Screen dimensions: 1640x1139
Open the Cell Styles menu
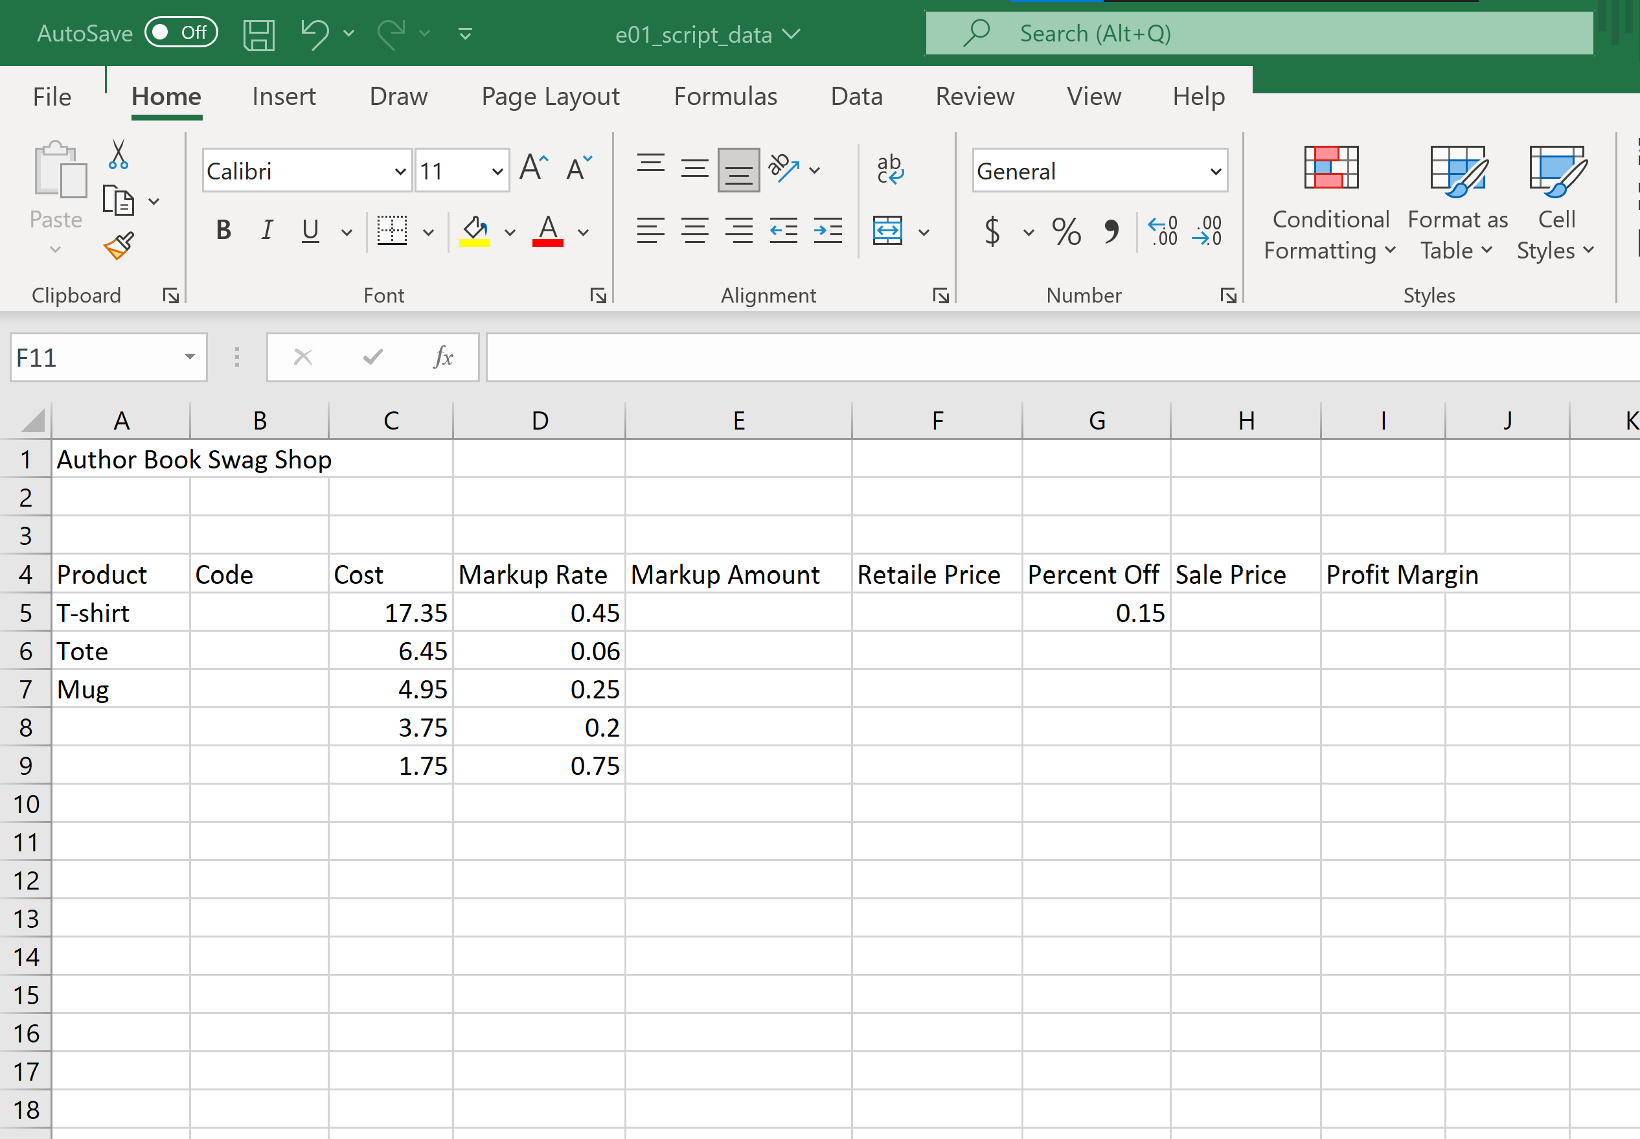[1556, 203]
